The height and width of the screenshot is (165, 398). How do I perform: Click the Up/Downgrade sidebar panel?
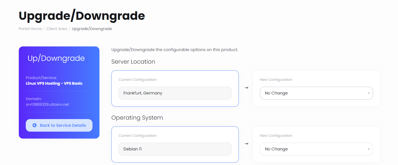point(59,58)
